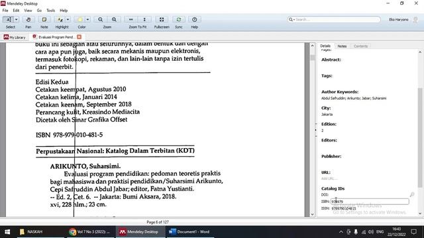Open the Go menu
Viewport: 424px width, 238px height.
pos(39,11)
